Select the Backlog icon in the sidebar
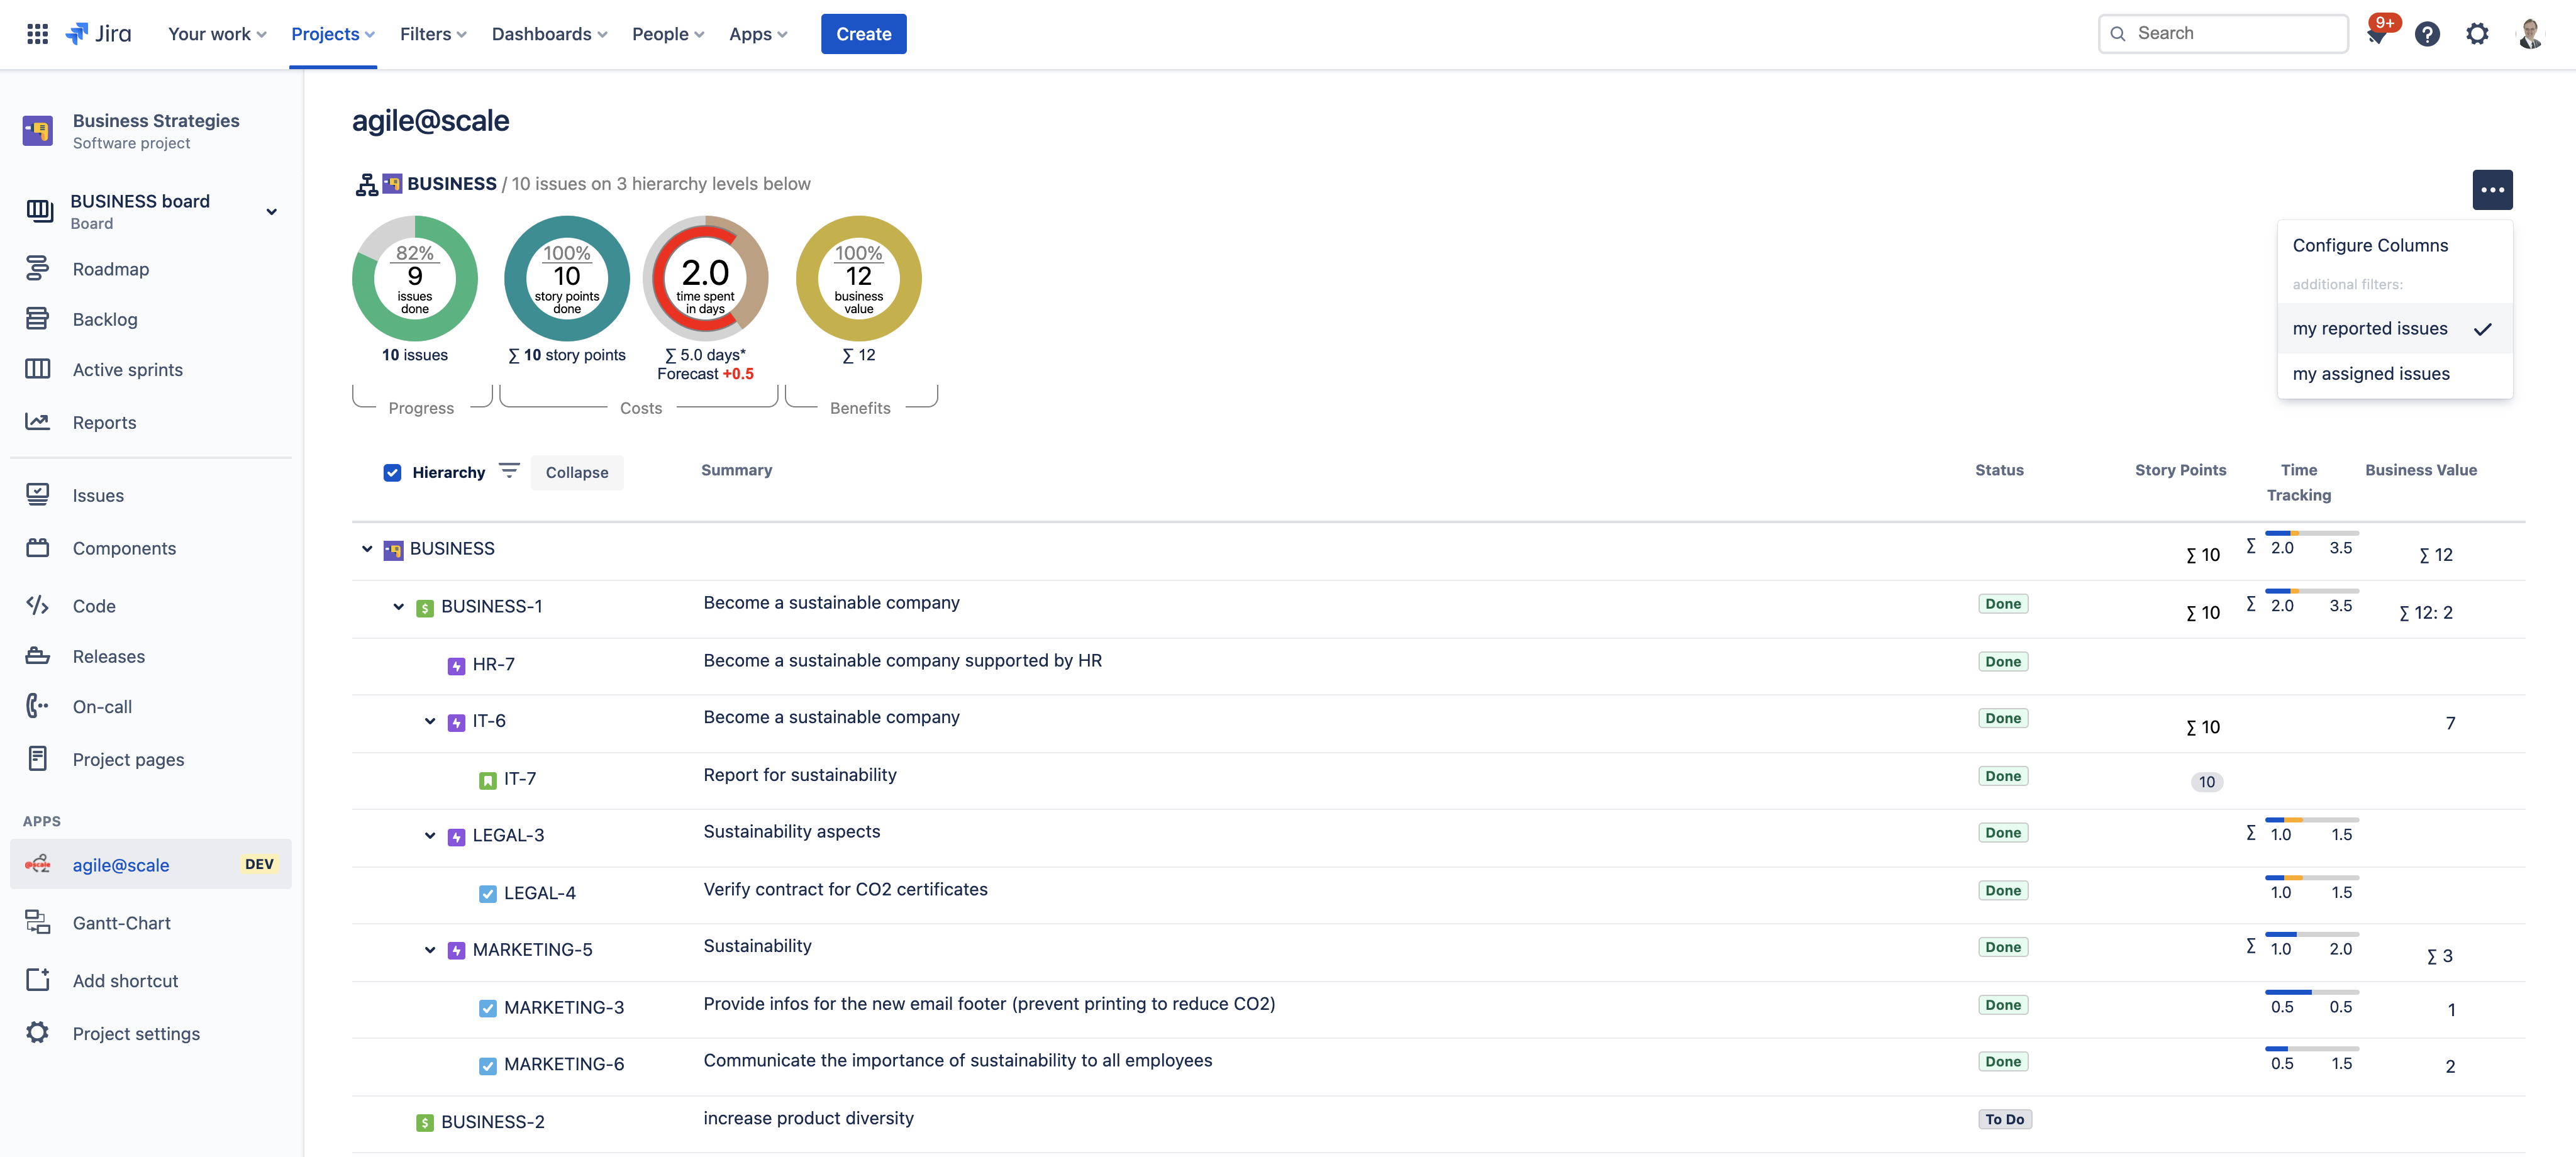Screen dimensions: 2576x1157 (x=37, y=318)
